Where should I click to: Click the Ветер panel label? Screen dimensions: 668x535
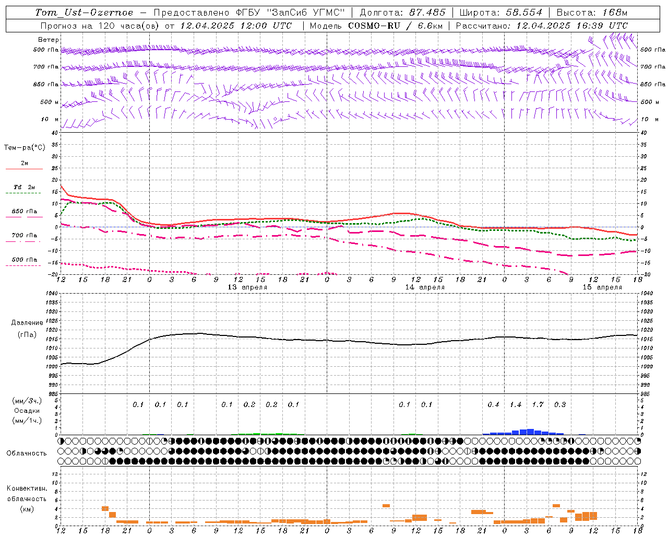pos(49,40)
